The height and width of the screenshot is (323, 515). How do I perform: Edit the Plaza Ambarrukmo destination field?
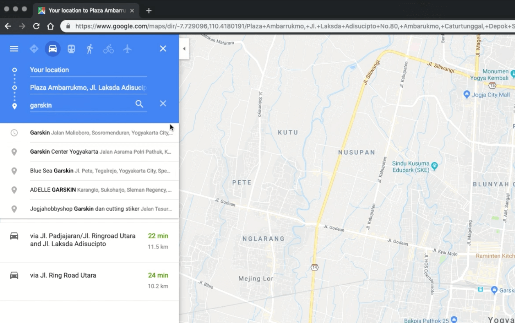[88, 87]
